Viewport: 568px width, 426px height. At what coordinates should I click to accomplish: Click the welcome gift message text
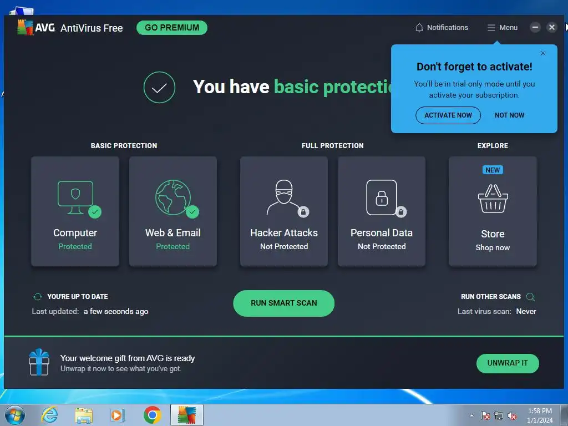point(128,358)
